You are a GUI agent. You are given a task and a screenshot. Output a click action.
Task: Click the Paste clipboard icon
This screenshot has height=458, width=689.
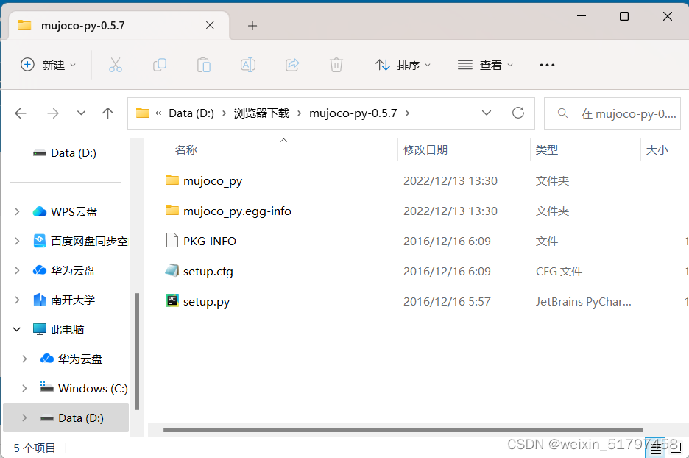coord(204,65)
